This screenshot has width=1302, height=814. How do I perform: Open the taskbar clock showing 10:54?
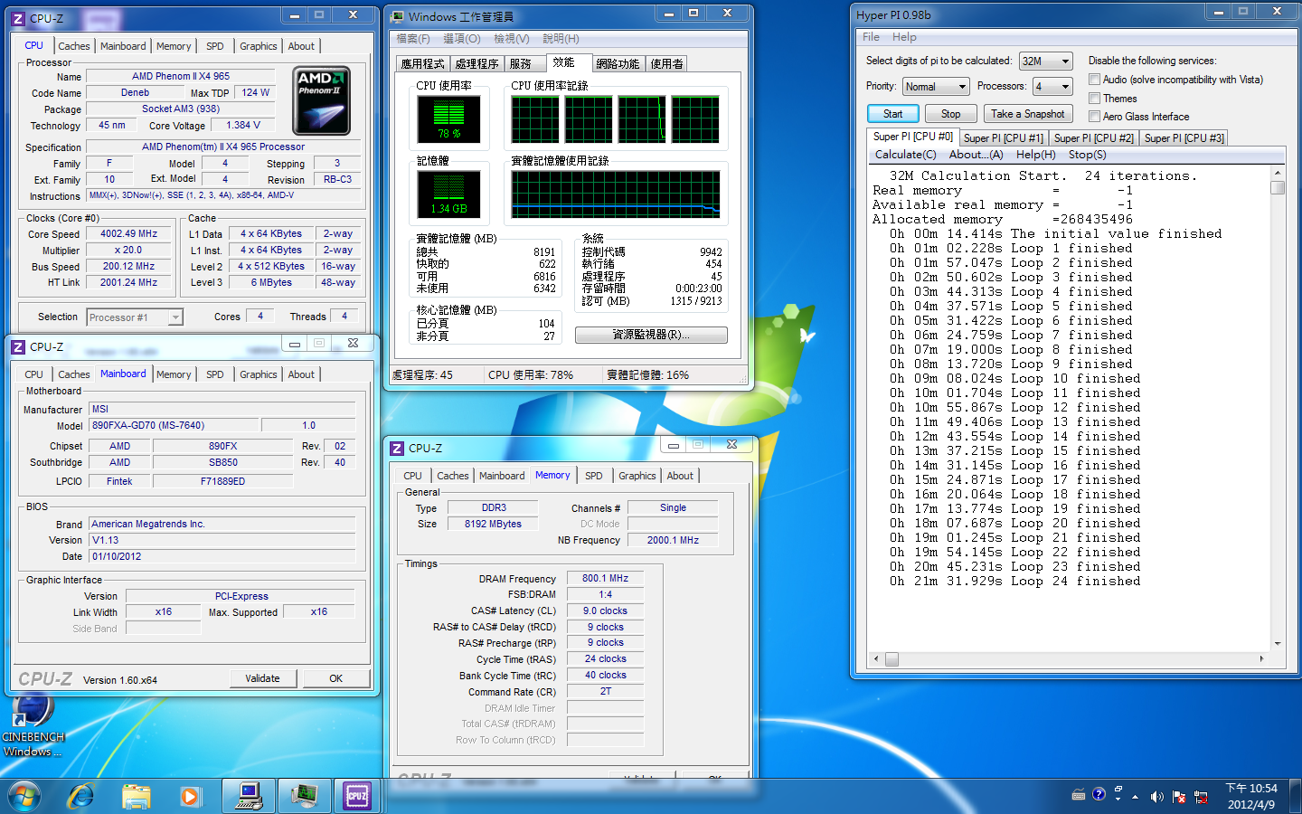(x=1251, y=796)
